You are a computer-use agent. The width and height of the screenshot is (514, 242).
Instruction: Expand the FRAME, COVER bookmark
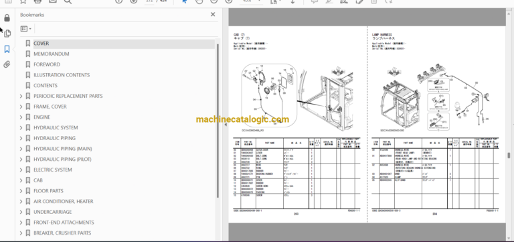(x=21, y=107)
